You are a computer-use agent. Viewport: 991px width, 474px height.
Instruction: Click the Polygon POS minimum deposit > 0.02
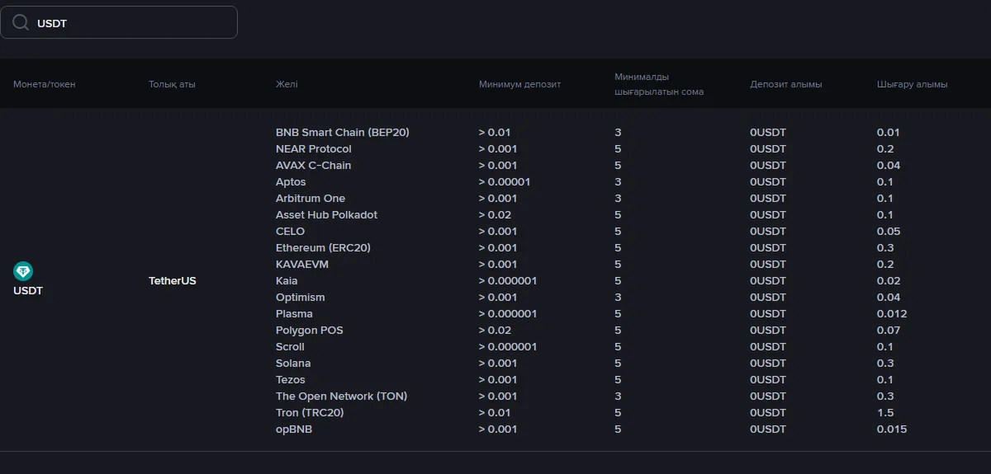(495, 330)
